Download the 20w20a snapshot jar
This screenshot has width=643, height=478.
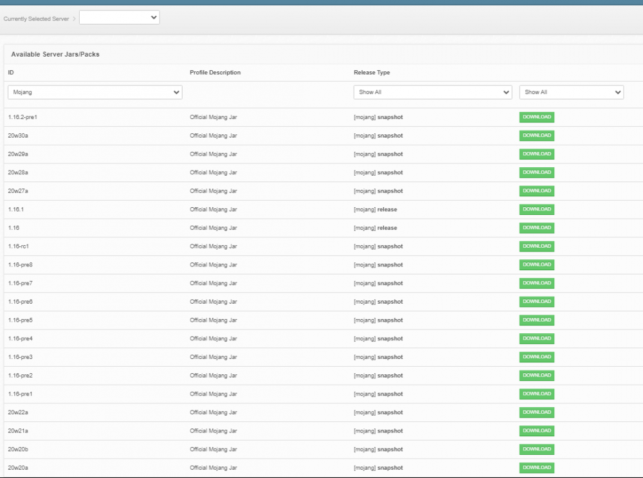[x=537, y=468]
